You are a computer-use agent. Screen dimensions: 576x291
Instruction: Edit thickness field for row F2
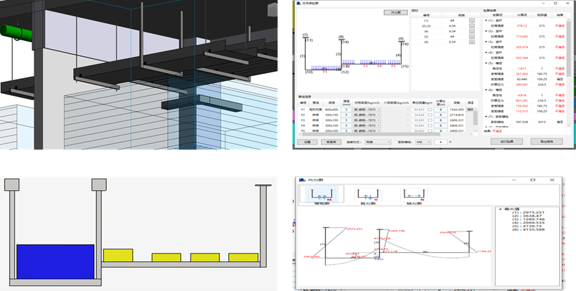click(x=346, y=115)
